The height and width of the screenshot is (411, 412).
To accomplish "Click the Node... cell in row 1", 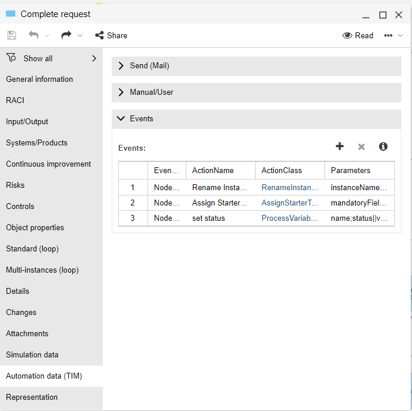I will [x=167, y=187].
